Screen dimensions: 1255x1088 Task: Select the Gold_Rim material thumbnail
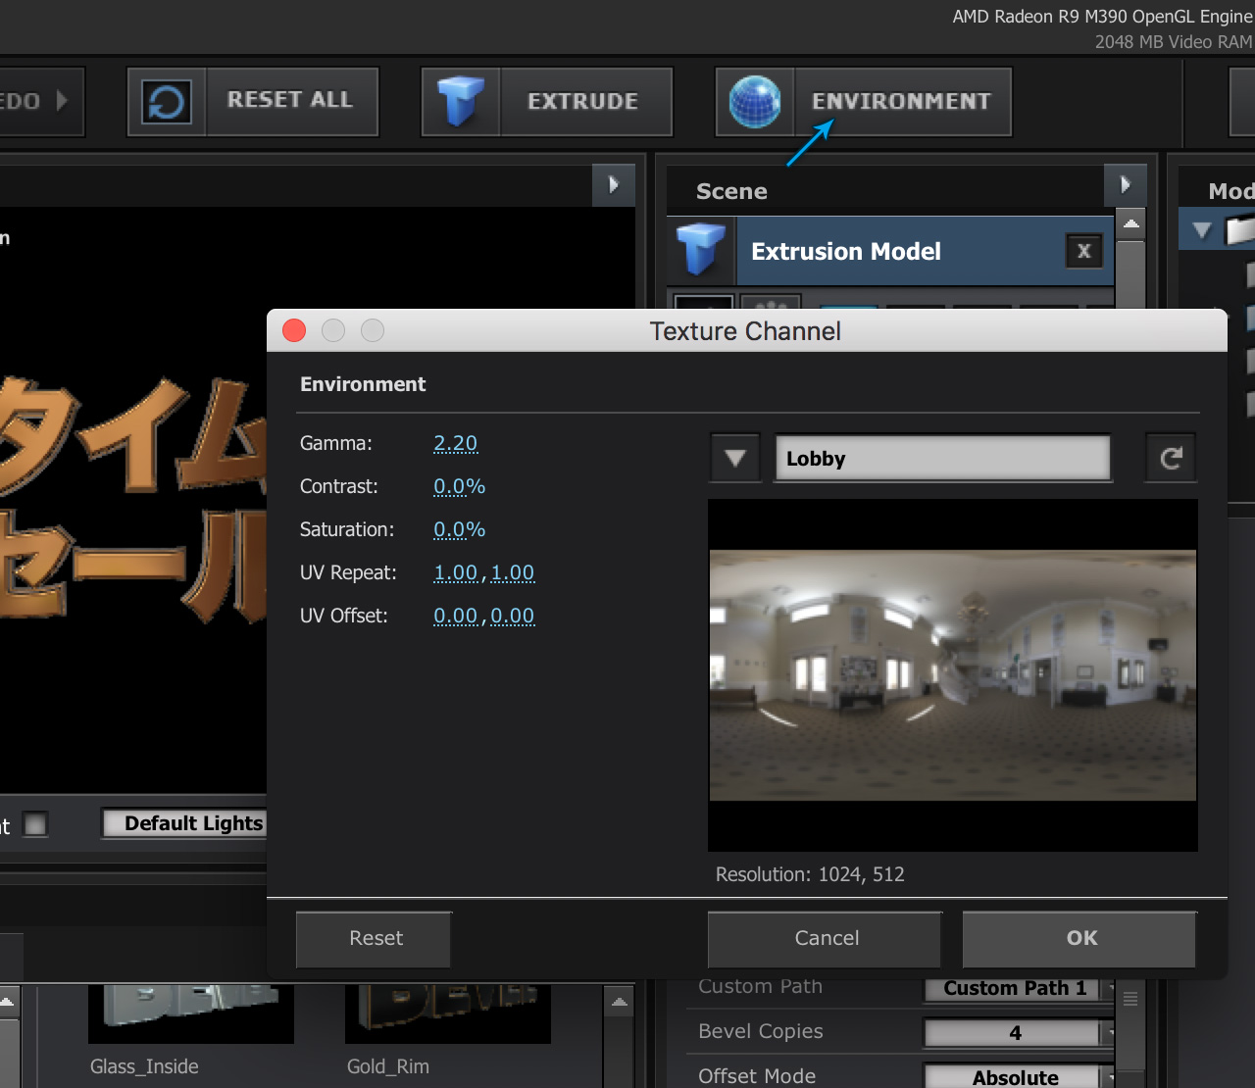pos(447,1014)
